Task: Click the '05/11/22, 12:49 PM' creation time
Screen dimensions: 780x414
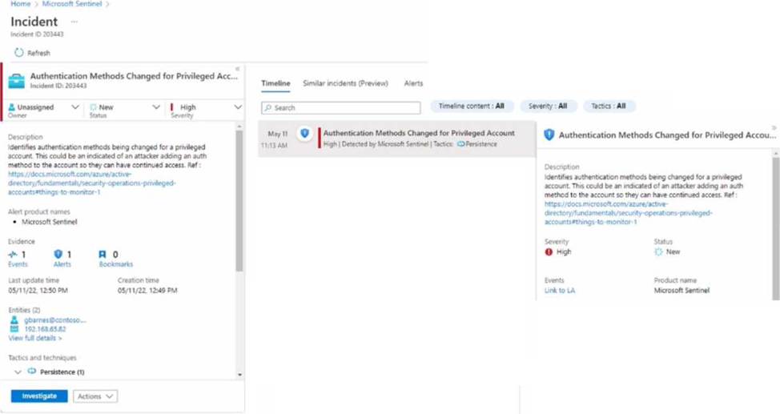Action: [147, 290]
